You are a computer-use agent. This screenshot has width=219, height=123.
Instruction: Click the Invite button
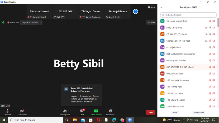click(x=175, y=112)
